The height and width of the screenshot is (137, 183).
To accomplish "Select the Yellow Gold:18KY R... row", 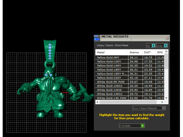I will pos(130,73).
